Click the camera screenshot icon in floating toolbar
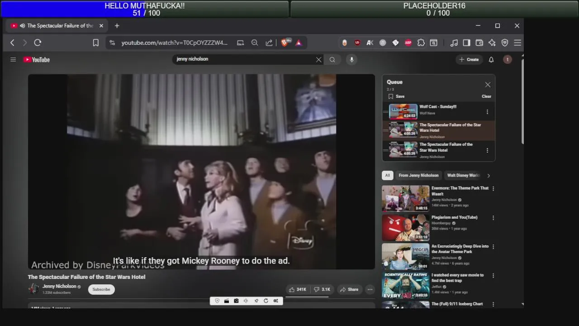 point(236,301)
